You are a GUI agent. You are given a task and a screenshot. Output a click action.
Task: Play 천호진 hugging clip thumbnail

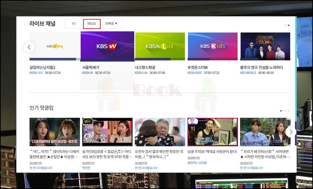(x=160, y=132)
